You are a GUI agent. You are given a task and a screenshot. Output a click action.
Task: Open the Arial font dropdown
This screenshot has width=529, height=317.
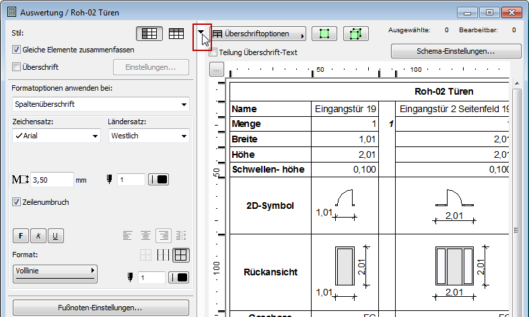click(x=56, y=136)
